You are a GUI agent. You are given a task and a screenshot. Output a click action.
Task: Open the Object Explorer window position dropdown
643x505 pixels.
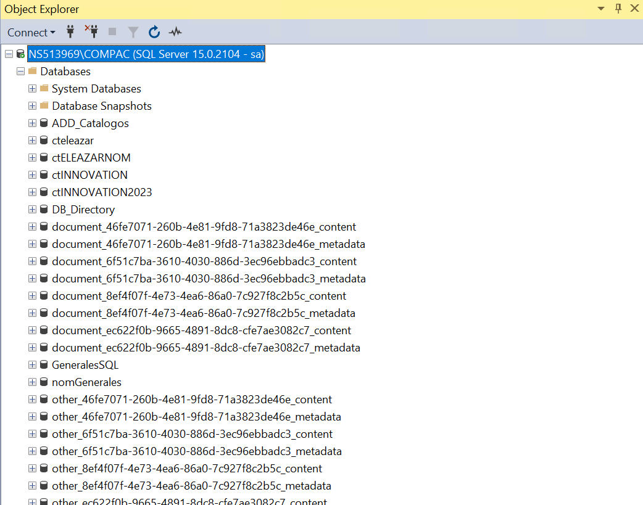click(x=601, y=9)
